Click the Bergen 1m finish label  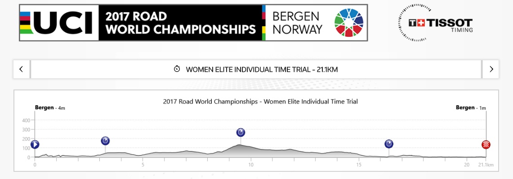click(x=471, y=107)
